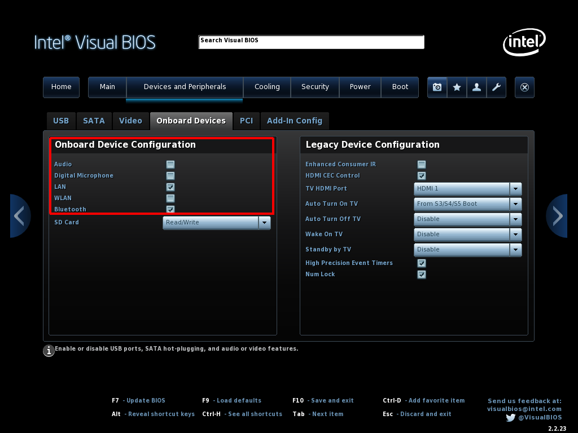Click the @VisualBIOS Twitter handle
578x433 pixels.
(x=540, y=418)
